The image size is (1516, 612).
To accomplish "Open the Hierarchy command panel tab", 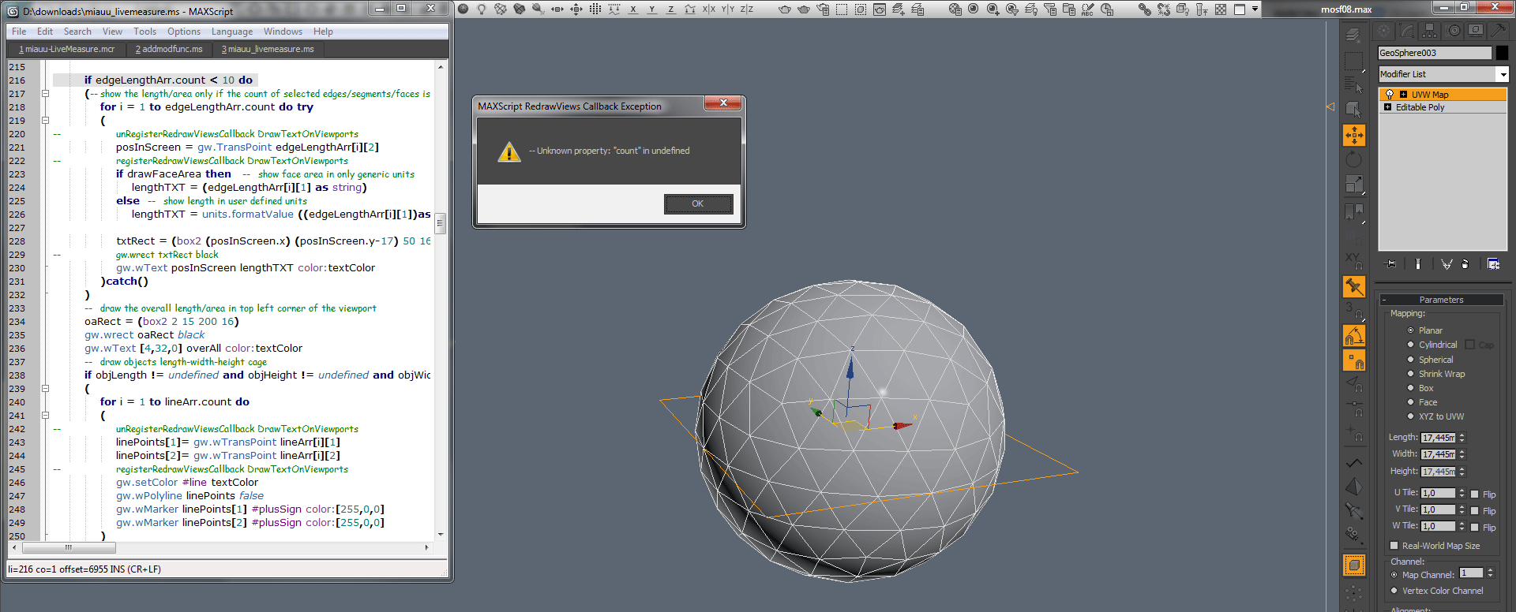I will coord(1430,31).
